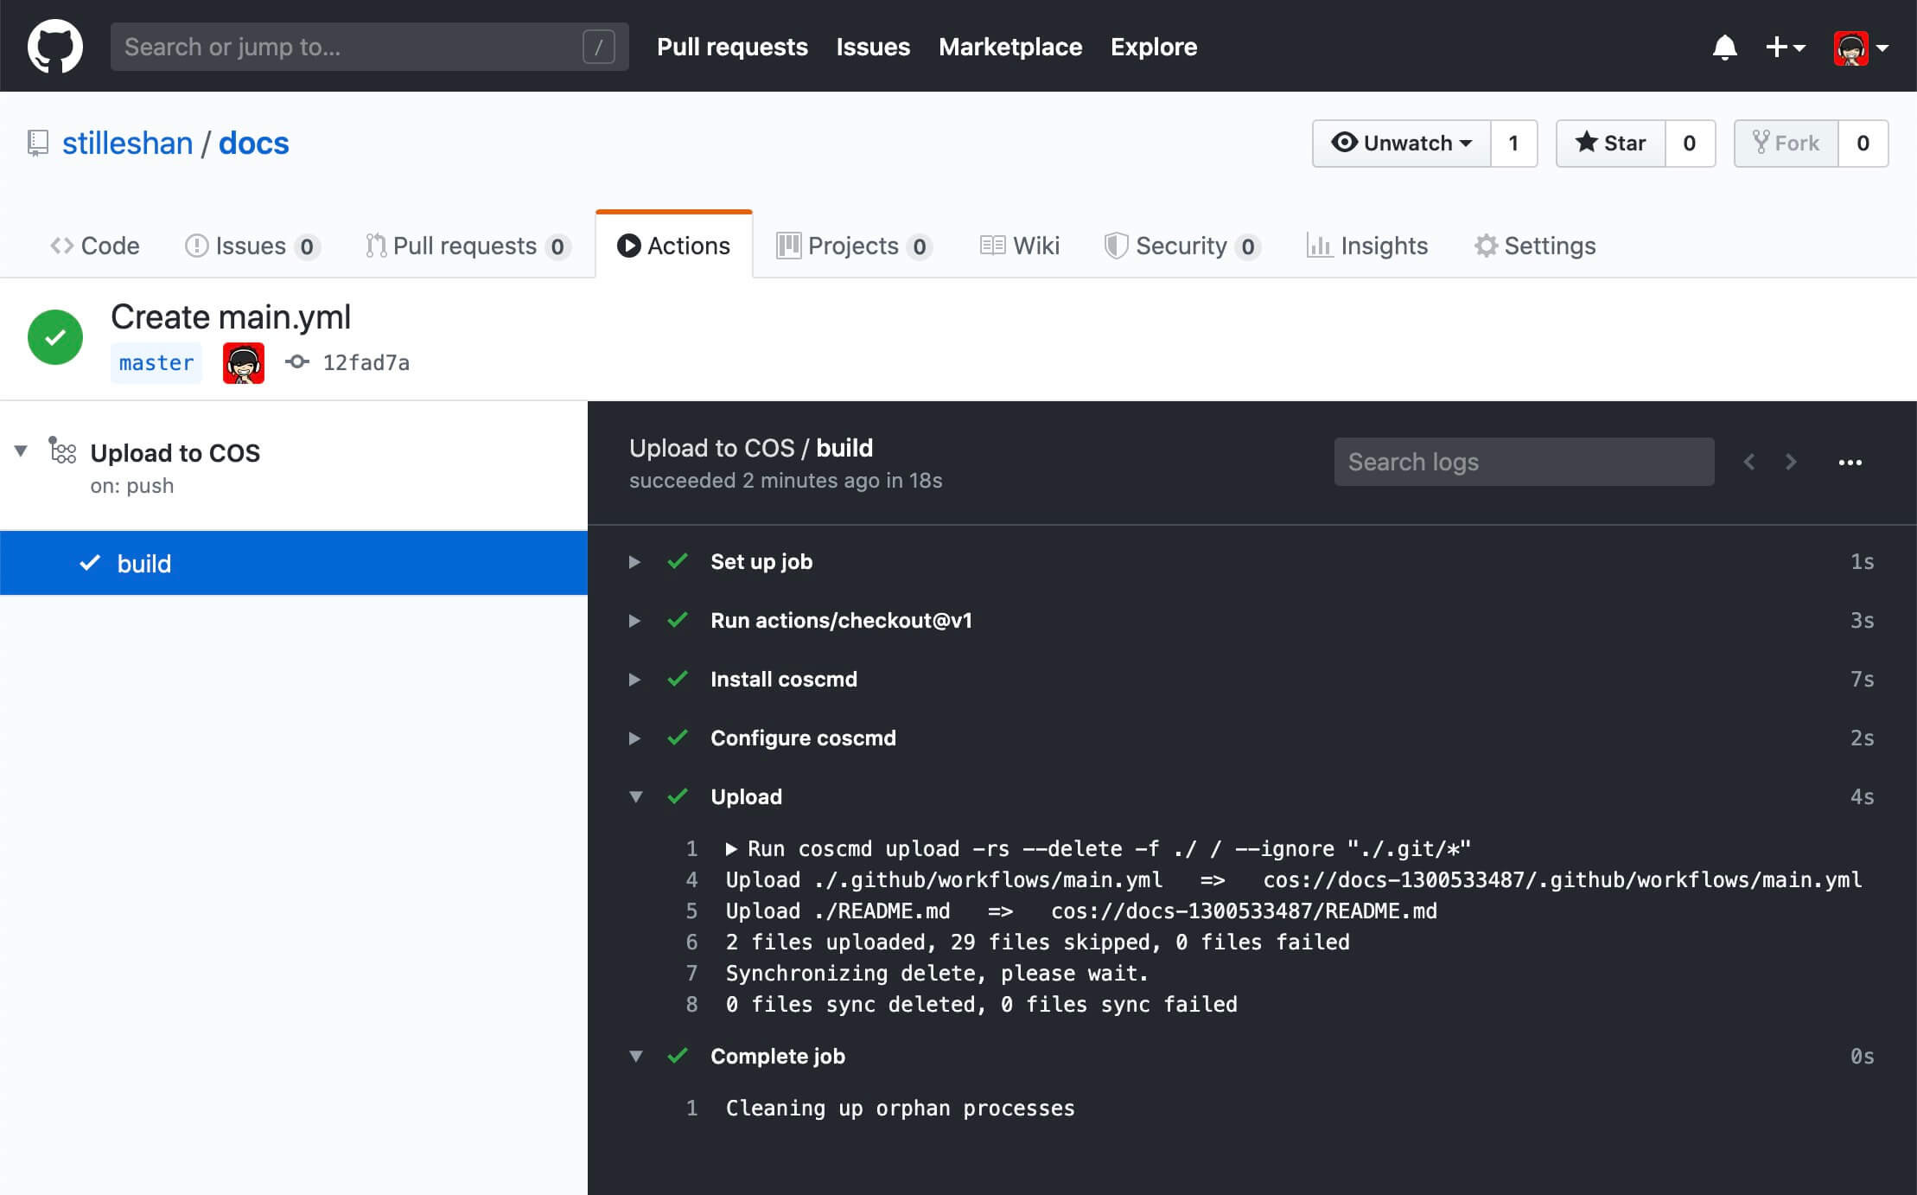Click the green check on Install coscmd
This screenshot has width=1917, height=1195.
click(x=678, y=679)
